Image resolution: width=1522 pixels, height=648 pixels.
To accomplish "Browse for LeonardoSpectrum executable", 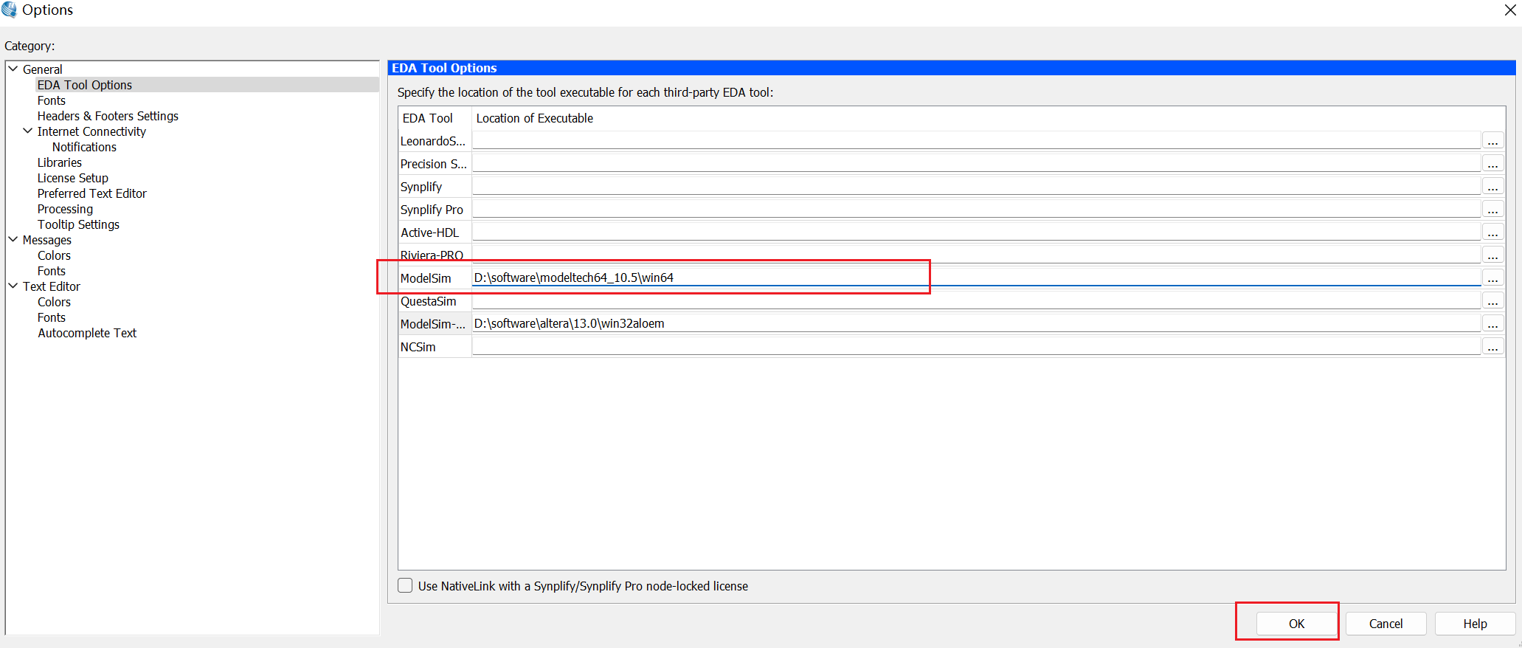I will pos(1492,141).
